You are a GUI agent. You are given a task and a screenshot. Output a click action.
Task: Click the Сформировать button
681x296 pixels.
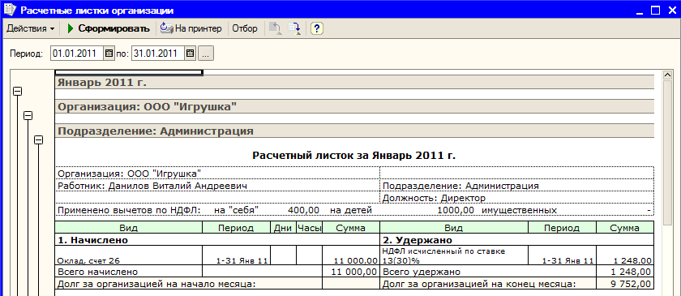(108, 28)
